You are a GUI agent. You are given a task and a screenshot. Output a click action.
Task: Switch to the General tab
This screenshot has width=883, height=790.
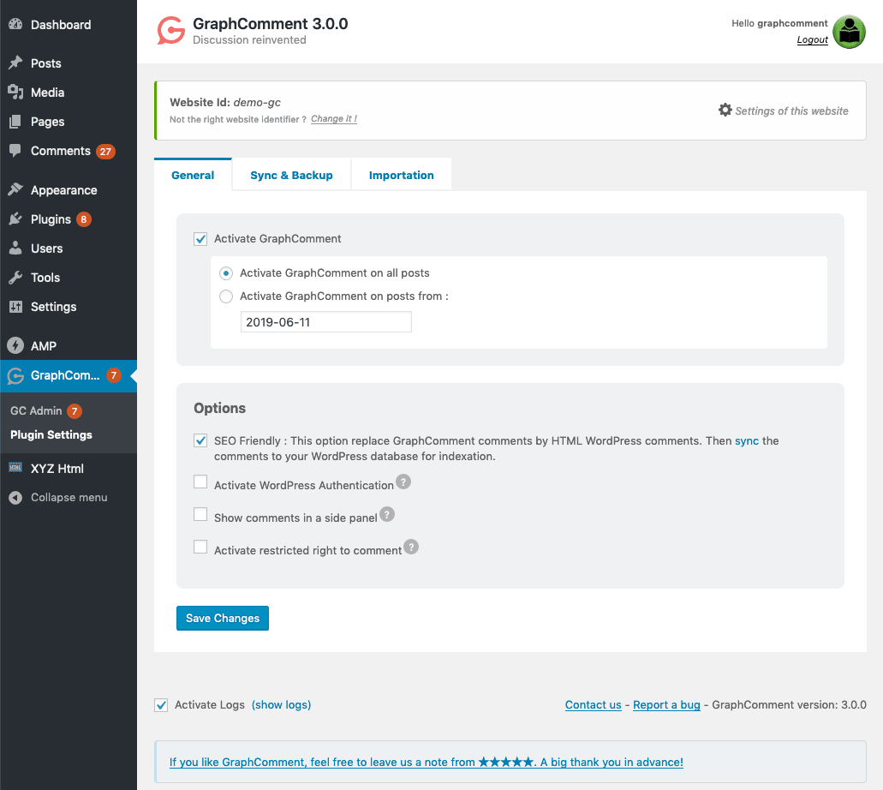pyautogui.click(x=193, y=175)
